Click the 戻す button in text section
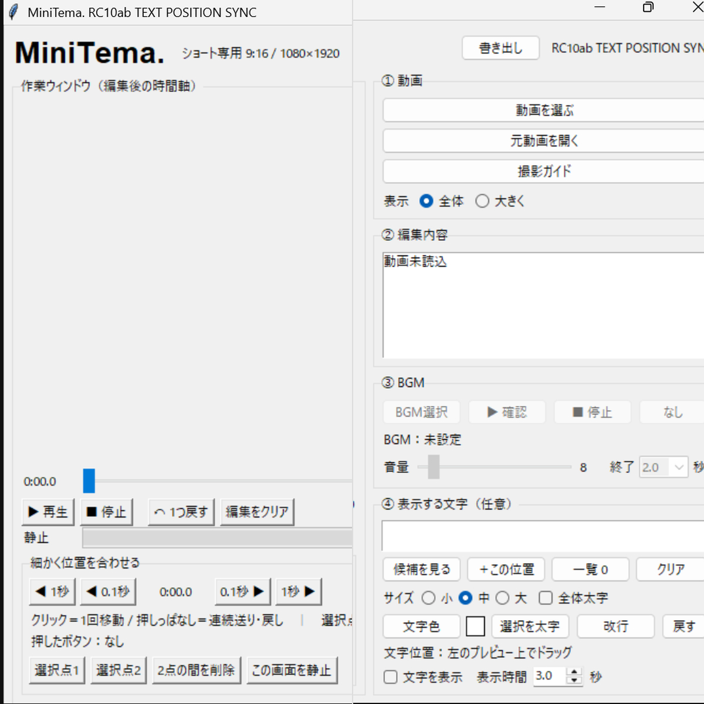The width and height of the screenshot is (704, 704). tap(683, 627)
